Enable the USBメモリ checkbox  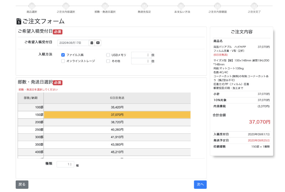tap(108, 55)
